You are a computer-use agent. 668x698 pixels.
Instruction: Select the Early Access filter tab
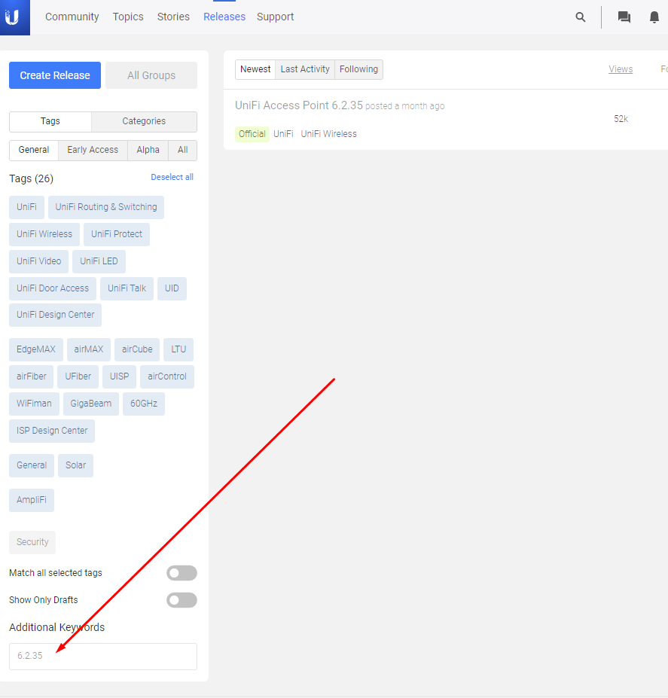click(93, 150)
